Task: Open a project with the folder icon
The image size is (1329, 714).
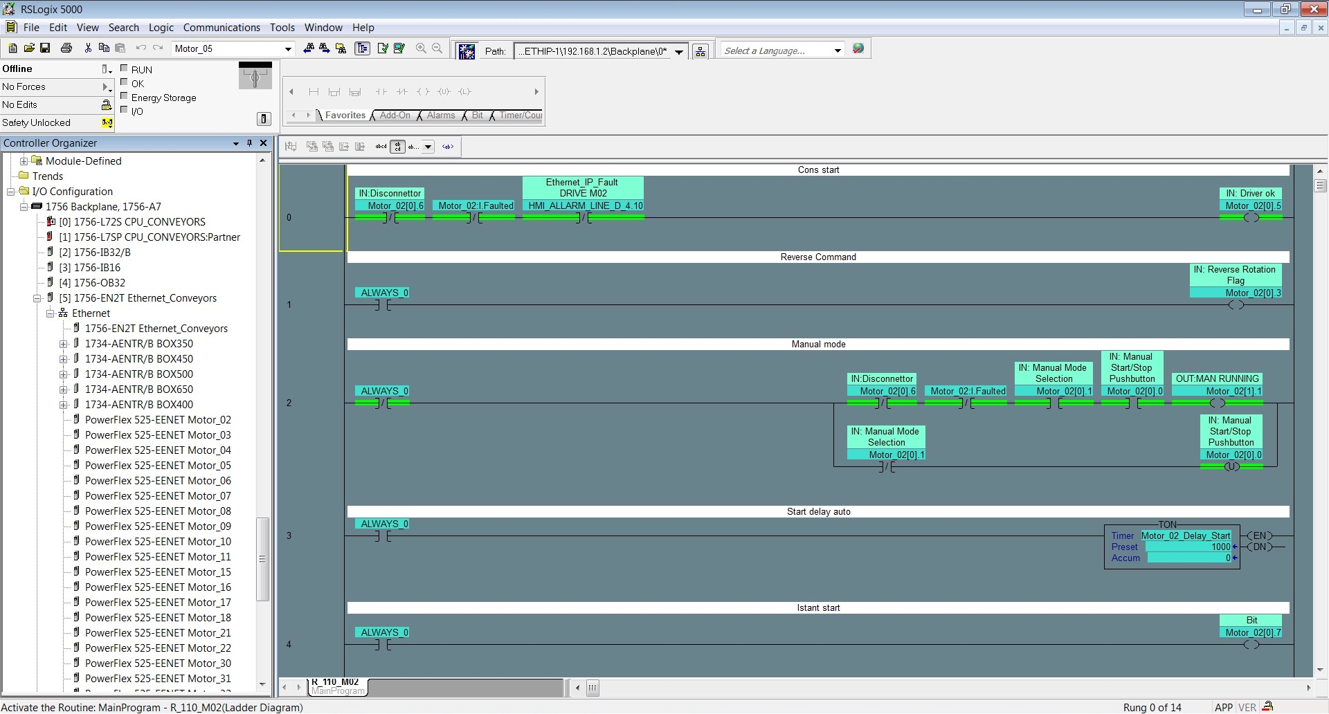Action: coord(29,48)
